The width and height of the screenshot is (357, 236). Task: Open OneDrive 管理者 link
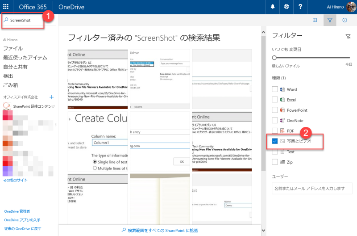17,211
